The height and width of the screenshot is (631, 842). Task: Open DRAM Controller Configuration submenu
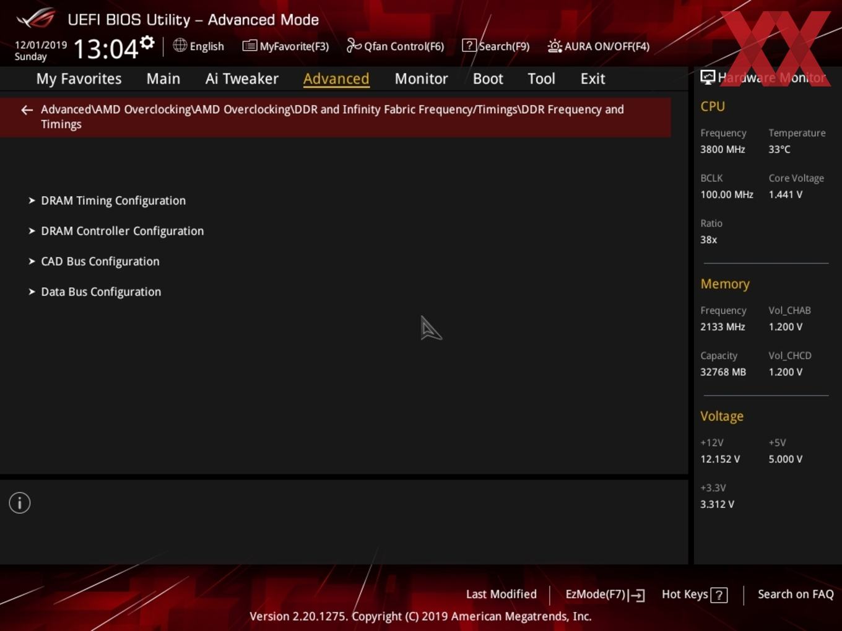pos(122,231)
